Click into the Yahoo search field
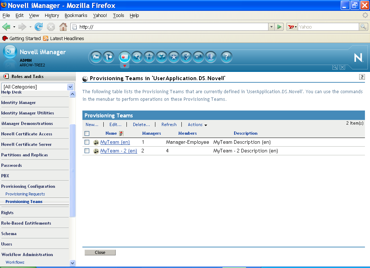This screenshot has height=268, width=370. coord(328,27)
